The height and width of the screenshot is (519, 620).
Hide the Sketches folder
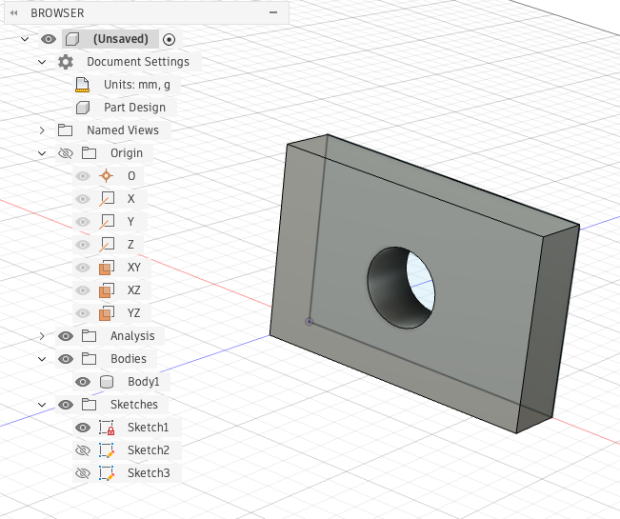point(66,405)
